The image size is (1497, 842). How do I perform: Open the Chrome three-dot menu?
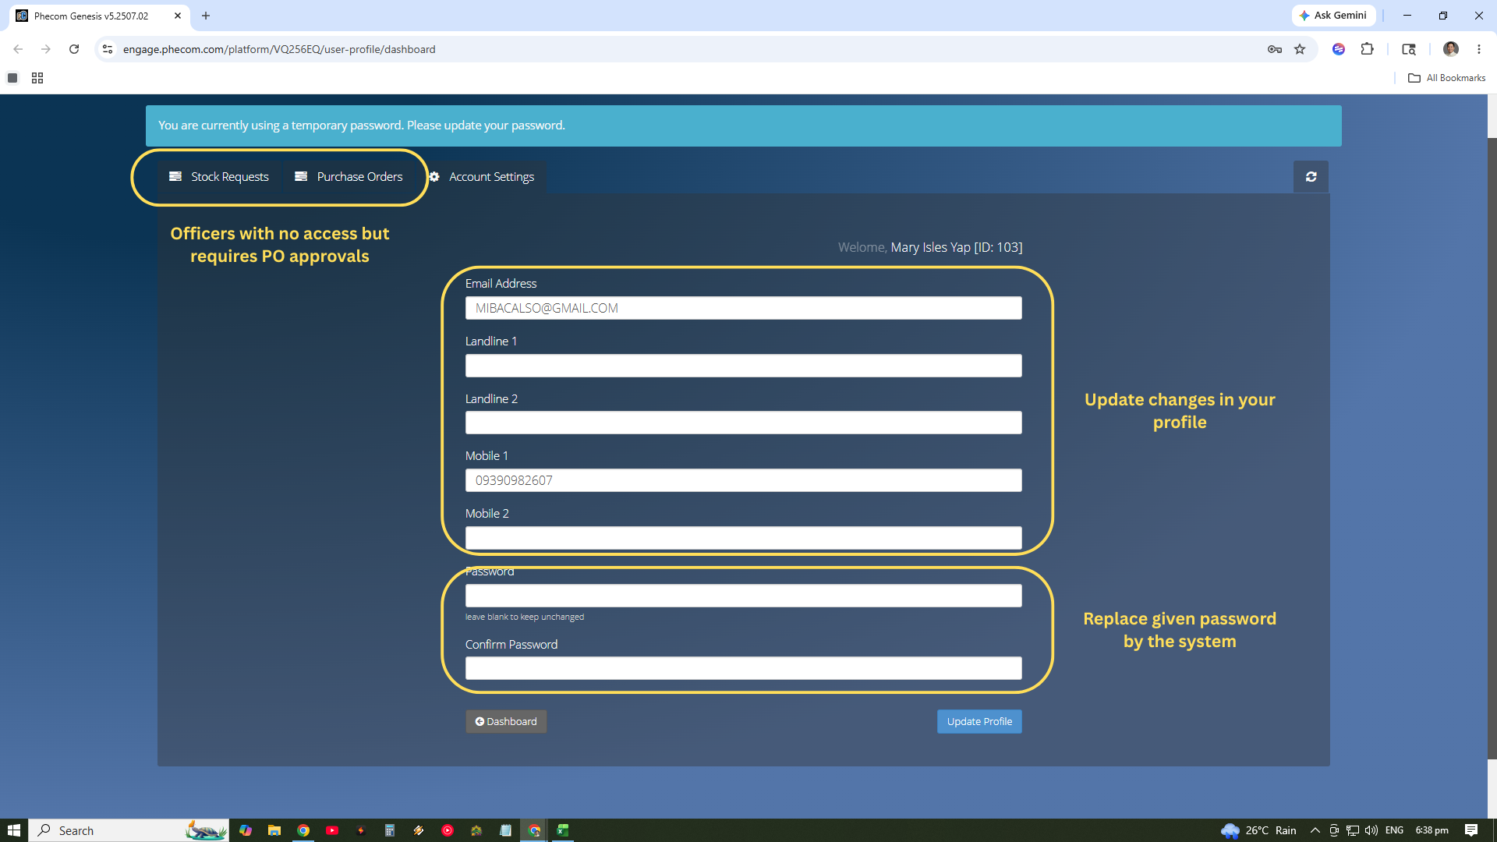(x=1479, y=49)
